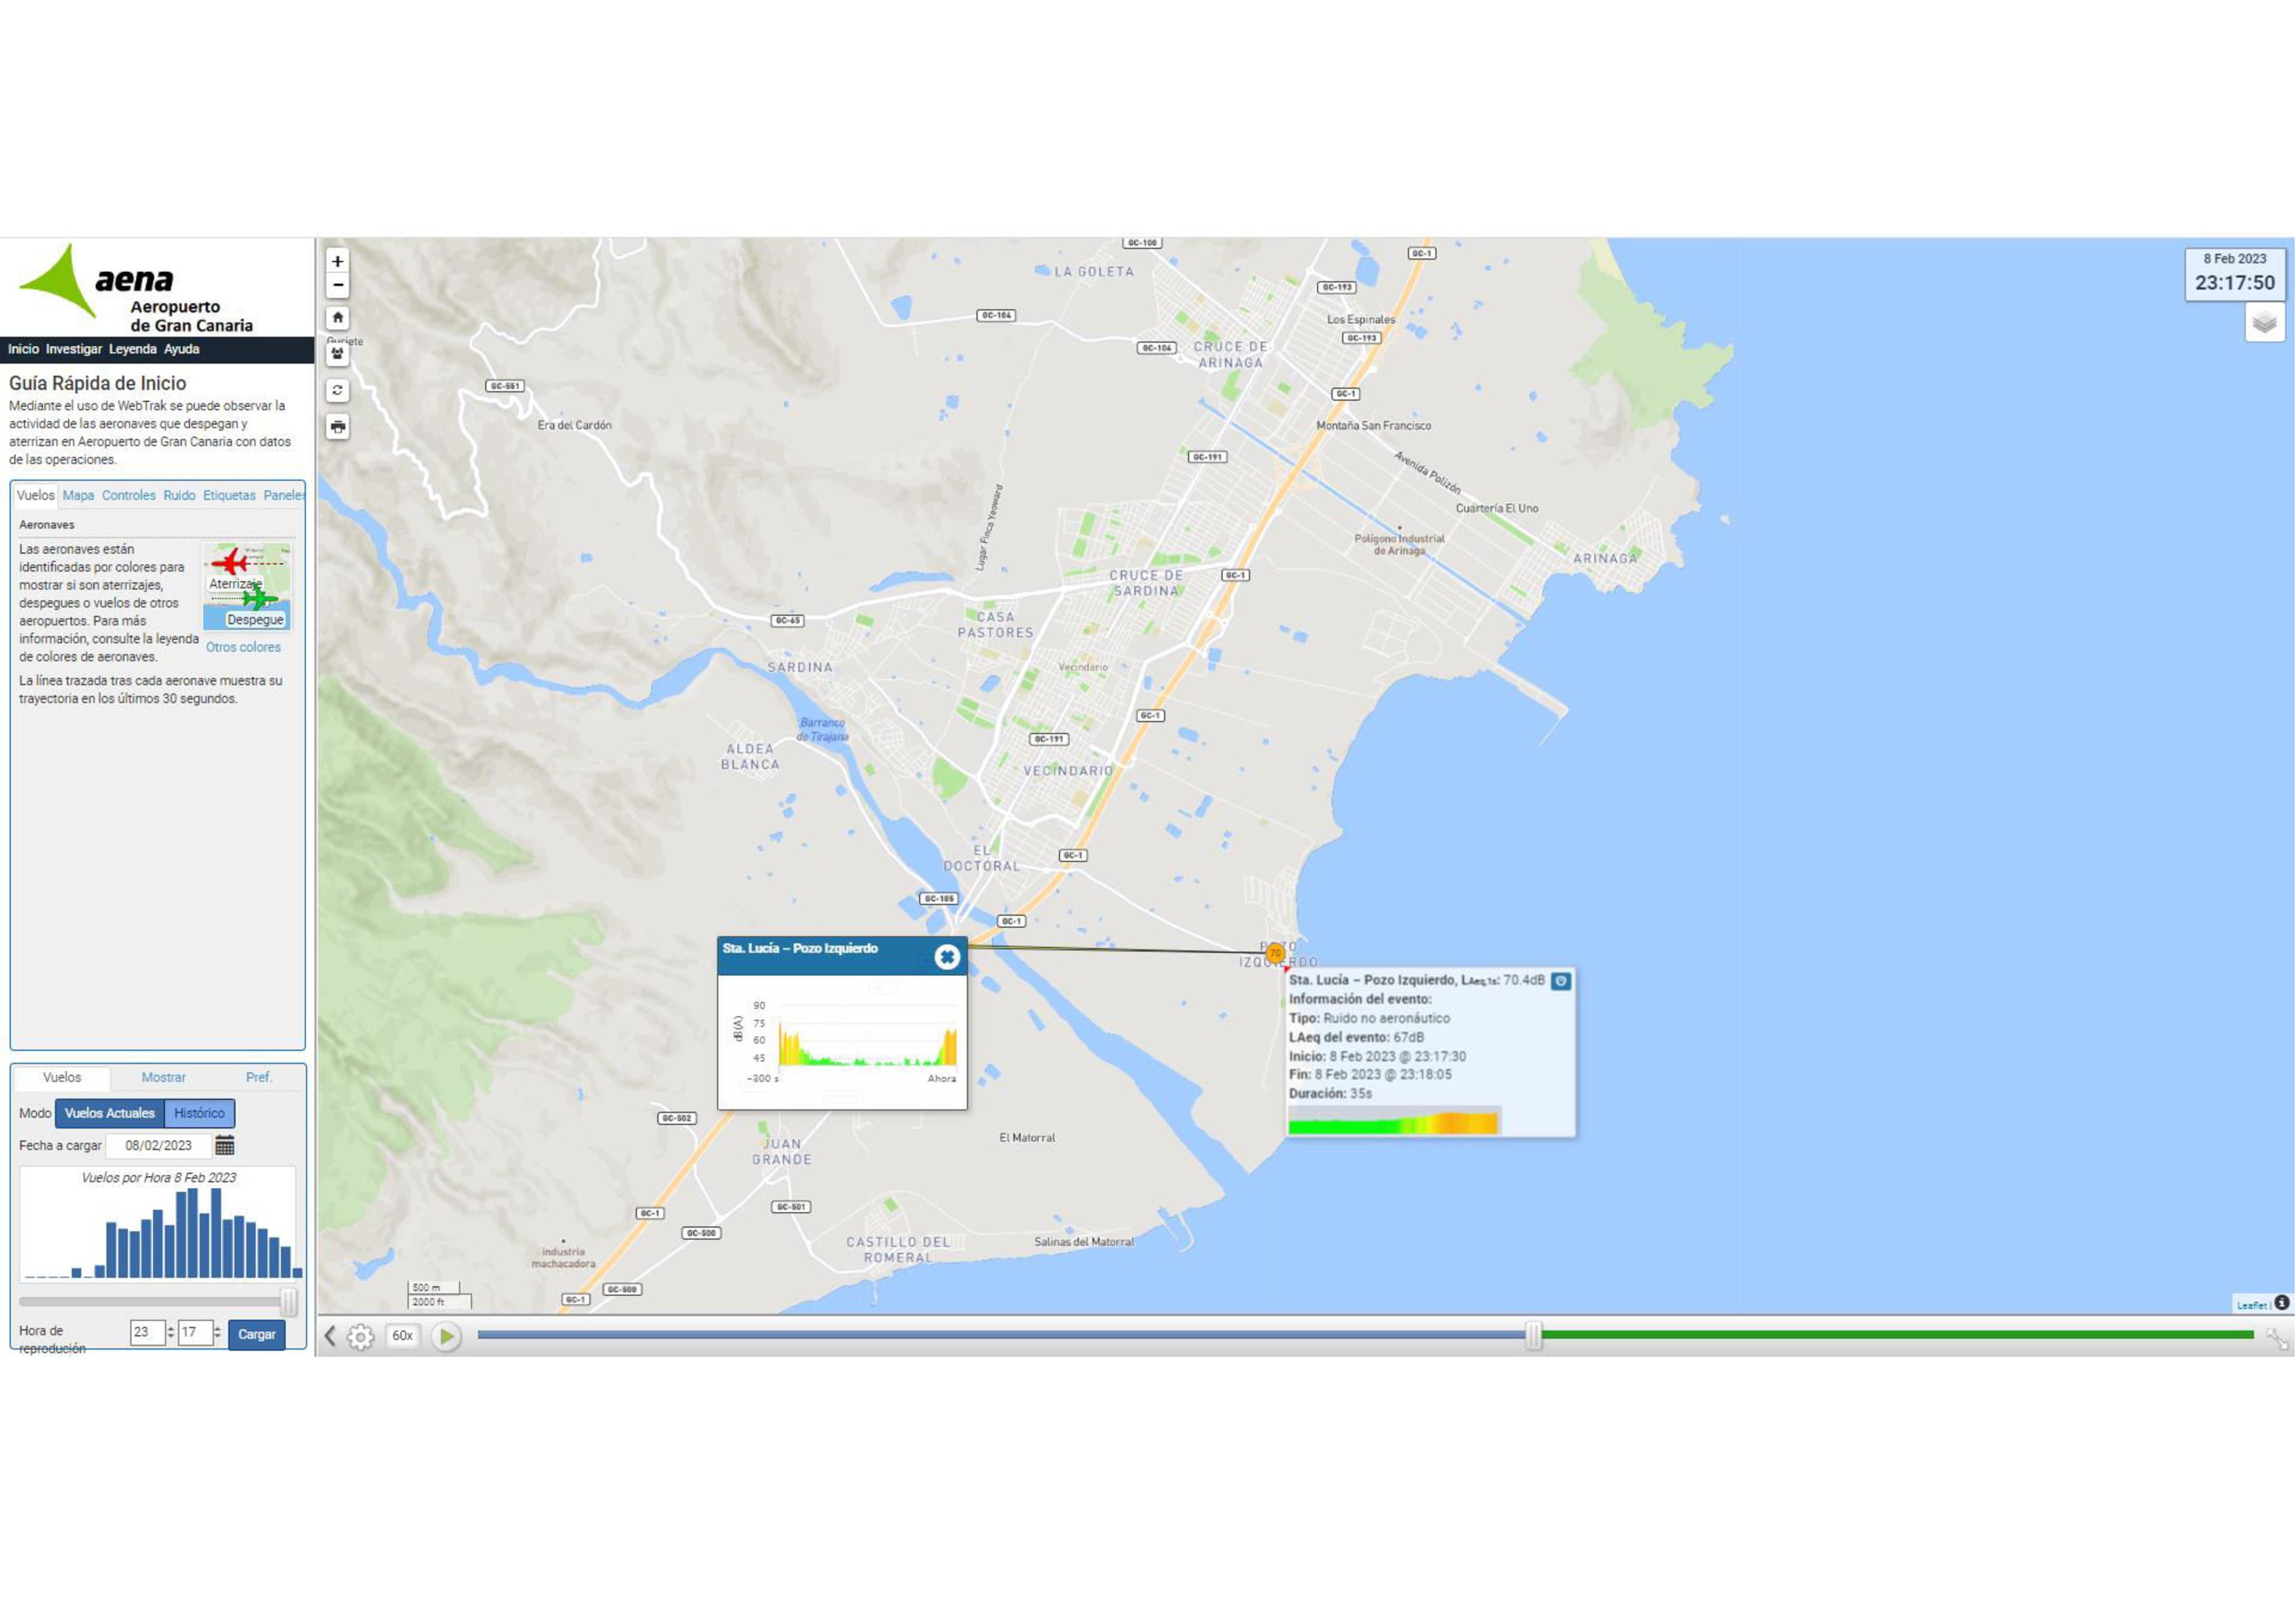
Task: Zoom in on the map
Action: pyautogui.click(x=337, y=261)
